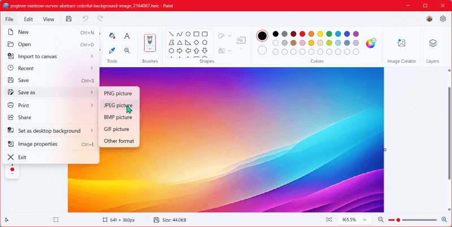
Task: Expand the Brushes dropdown arrow
Action: pos(150,50)
